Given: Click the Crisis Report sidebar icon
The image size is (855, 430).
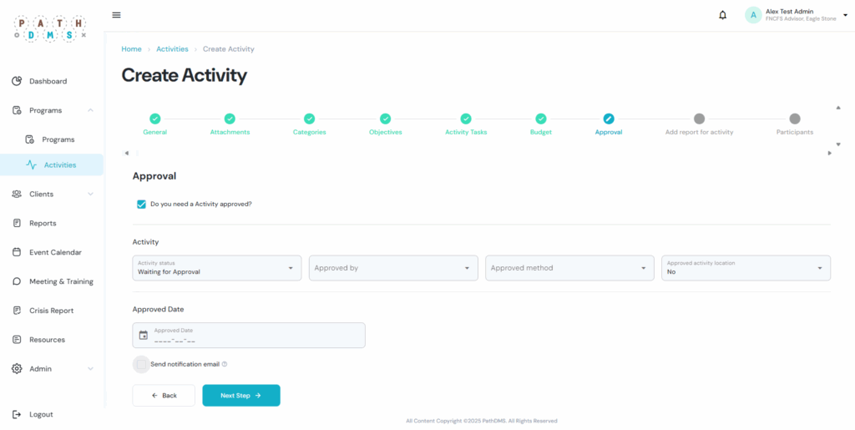Looking at the screenshot, I should click(x=17, y=311).
